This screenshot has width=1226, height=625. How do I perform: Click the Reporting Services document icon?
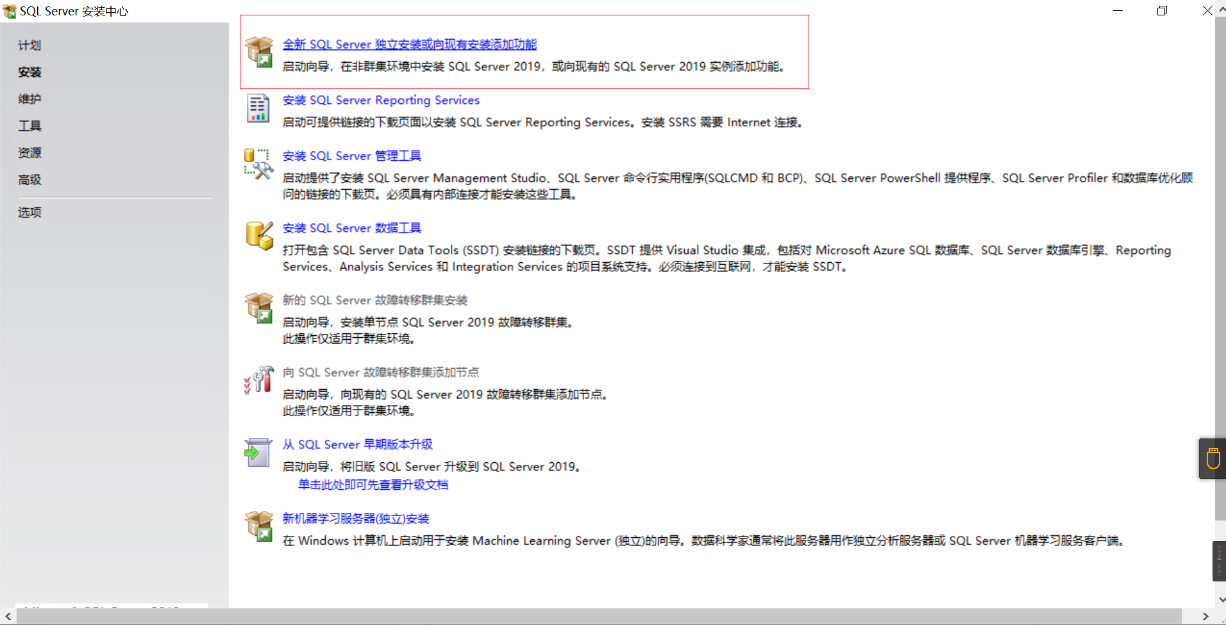[258, 108]
